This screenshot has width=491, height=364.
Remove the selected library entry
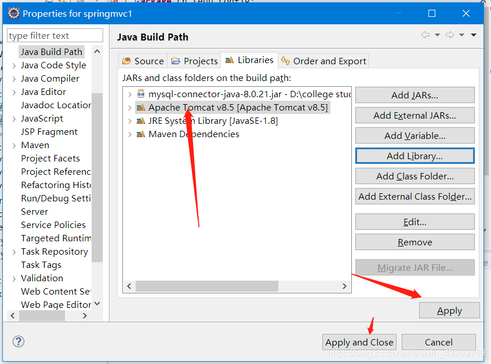[415, 242]
